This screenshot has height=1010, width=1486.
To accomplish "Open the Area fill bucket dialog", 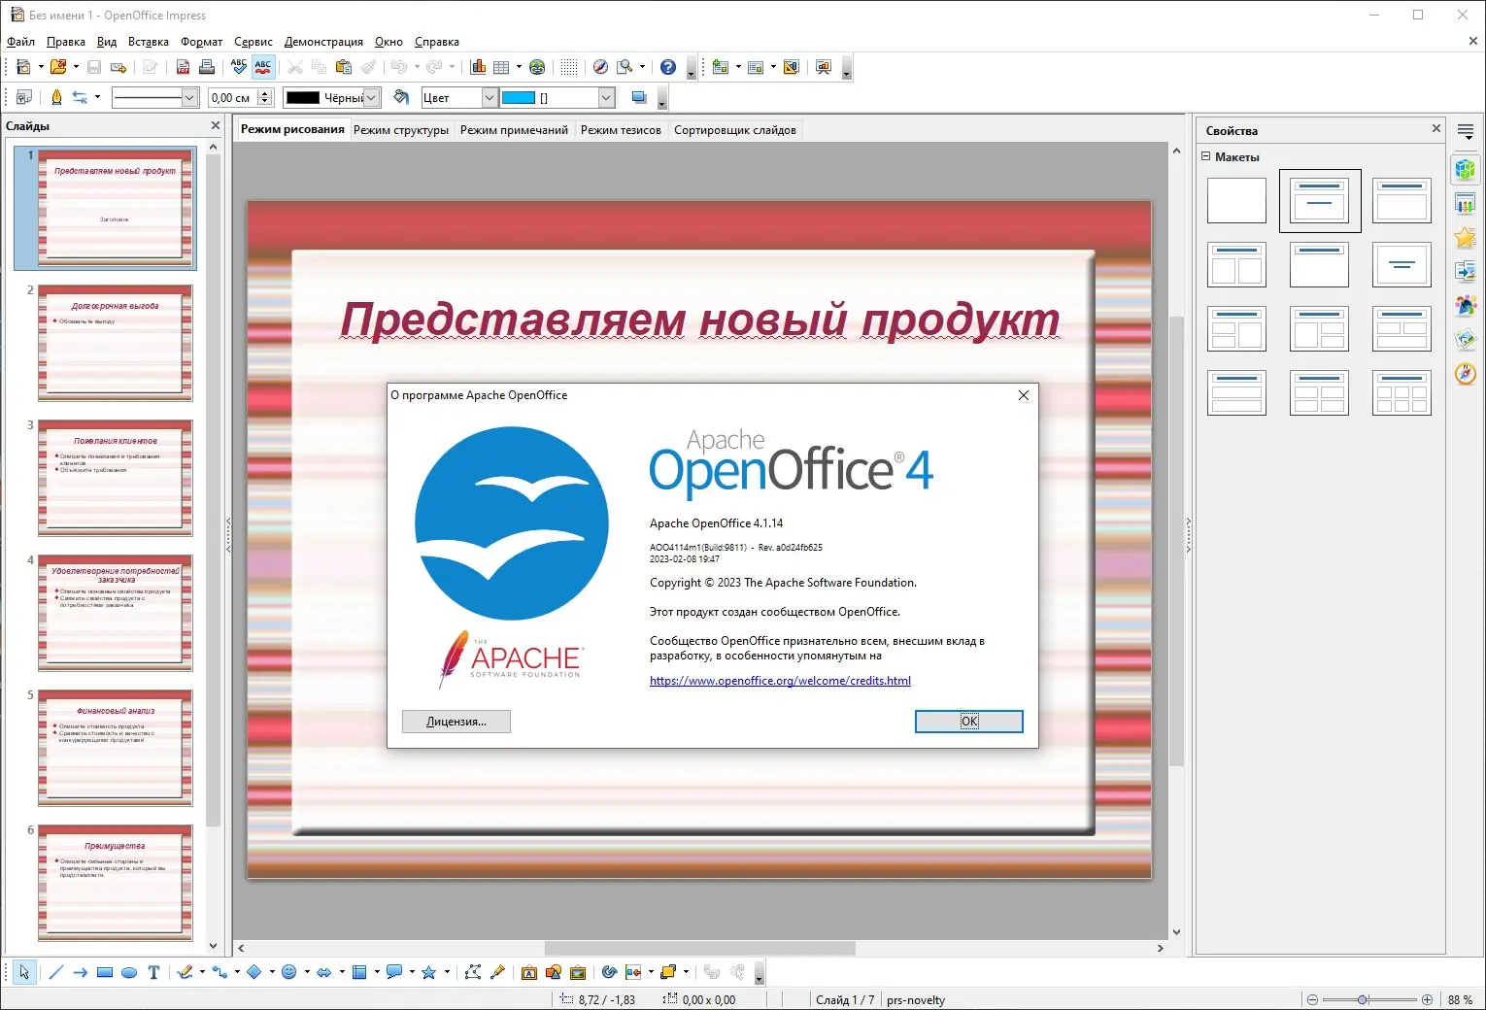I will click(x=401, y=97).
